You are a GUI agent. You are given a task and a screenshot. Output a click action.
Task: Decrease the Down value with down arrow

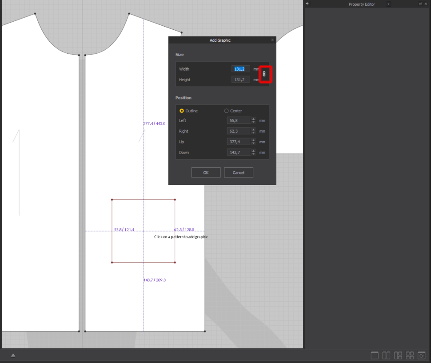coord(253,154)
